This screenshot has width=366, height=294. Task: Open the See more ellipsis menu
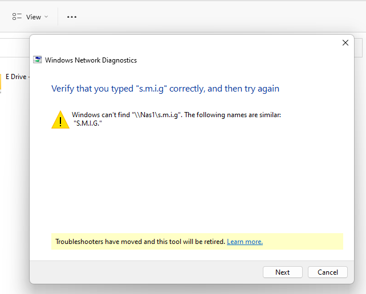click(72, 17)
